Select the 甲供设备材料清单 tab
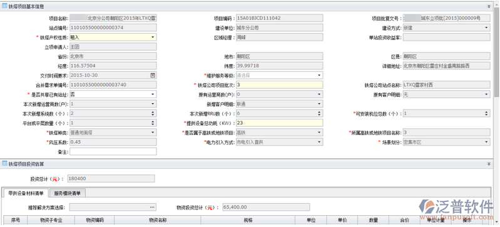The width and height of the screenshot is (500, 227). pos(26,193)
